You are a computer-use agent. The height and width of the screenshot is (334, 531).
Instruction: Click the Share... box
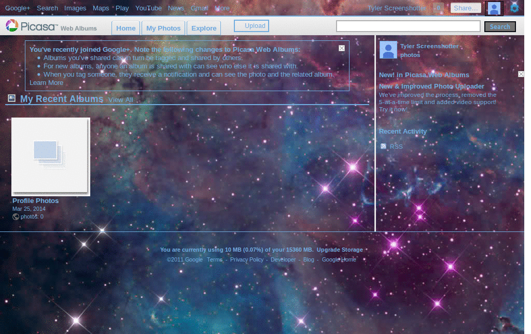tap(466, 8)
